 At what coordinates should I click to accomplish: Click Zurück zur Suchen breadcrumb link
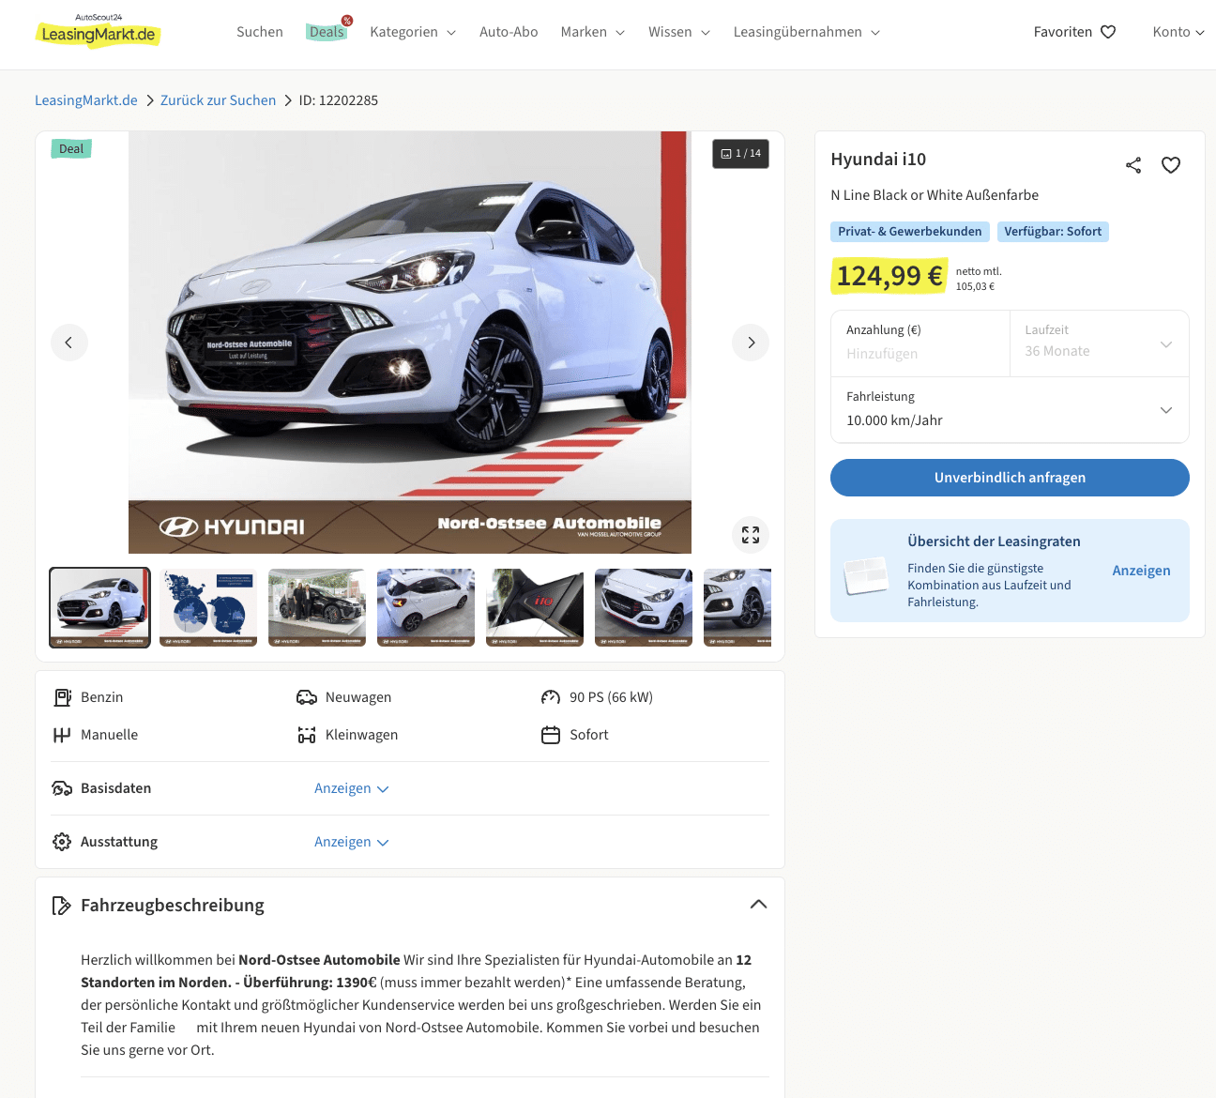pos(218,100)
